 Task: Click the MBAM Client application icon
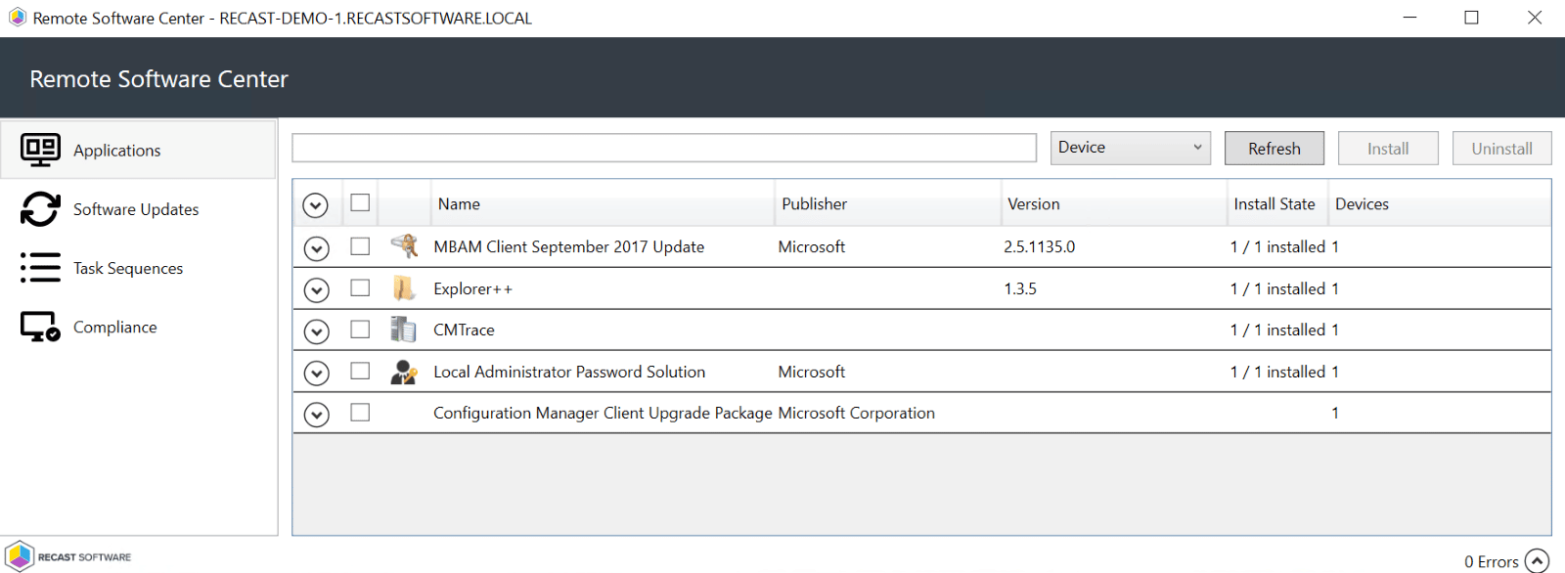click(404, 246)
